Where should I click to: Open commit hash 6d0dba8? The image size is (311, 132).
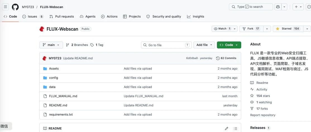tap(192, 58)
